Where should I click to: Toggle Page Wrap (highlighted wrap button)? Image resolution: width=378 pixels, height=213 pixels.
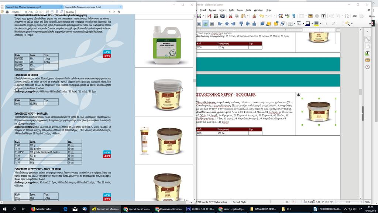(x=205, y=23)
